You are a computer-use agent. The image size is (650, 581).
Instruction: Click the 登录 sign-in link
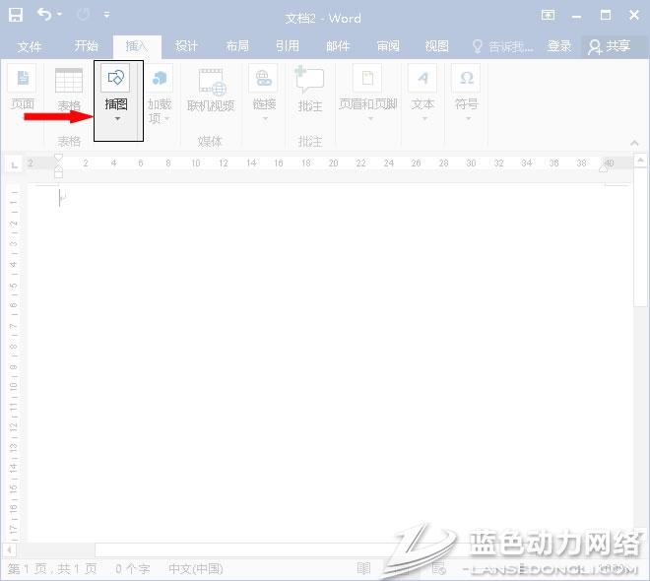[559, 46]
